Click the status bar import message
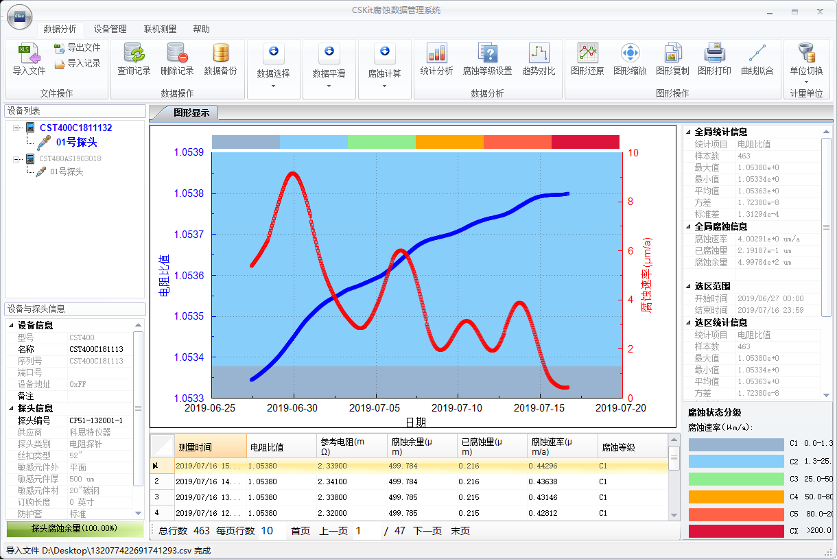The image size is (837, 559). [108, 550]
